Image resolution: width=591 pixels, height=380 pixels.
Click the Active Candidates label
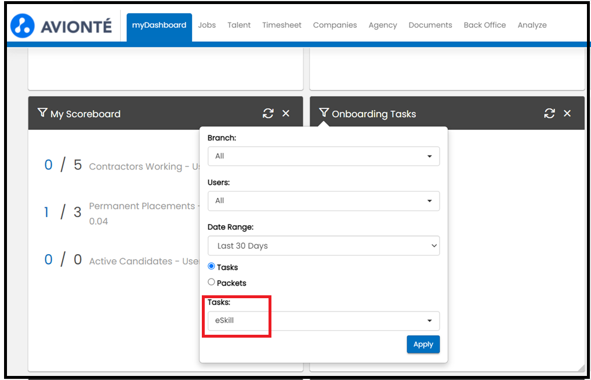144,261
